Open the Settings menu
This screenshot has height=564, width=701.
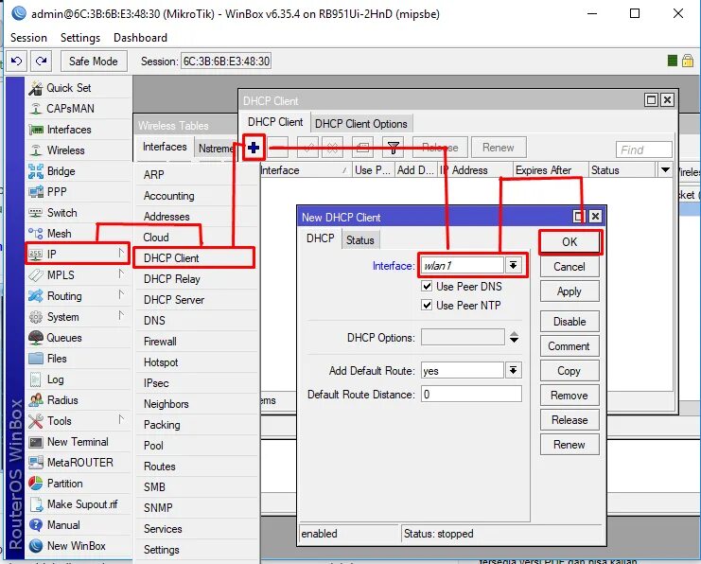coord(80,38)
